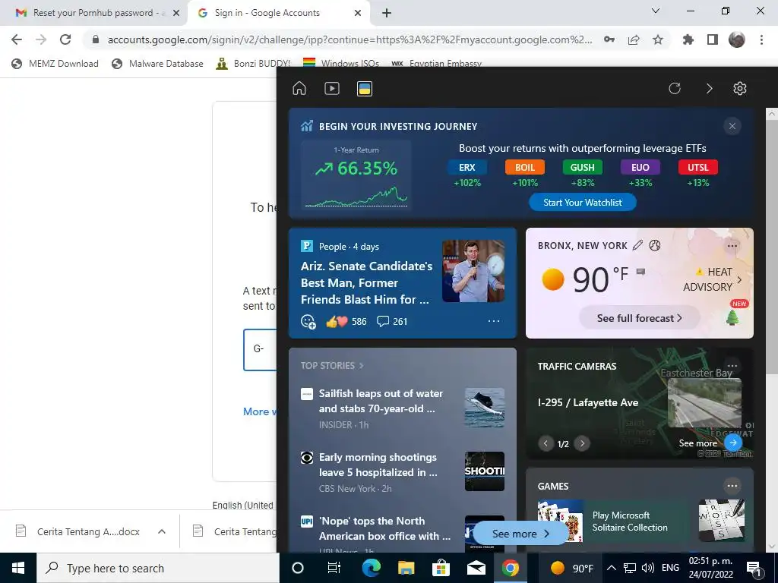778x583 pixels.
Task: Open Task View in the taskbar
Action: [x=334, y=568]
